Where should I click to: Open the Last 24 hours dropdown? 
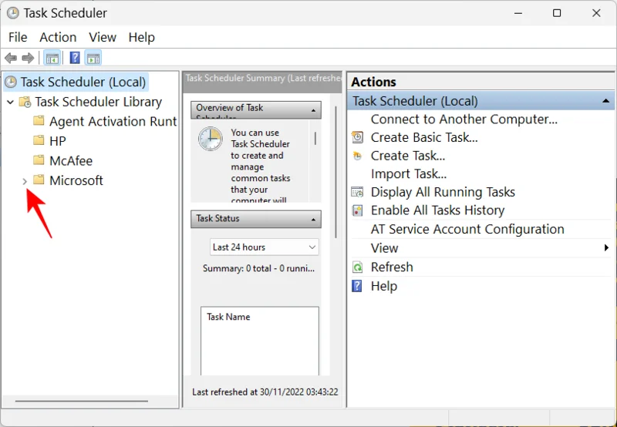[265, 247]
